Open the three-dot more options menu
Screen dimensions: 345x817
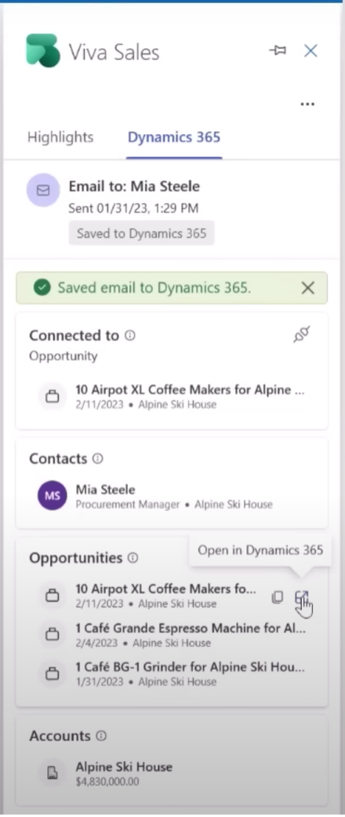307,104
